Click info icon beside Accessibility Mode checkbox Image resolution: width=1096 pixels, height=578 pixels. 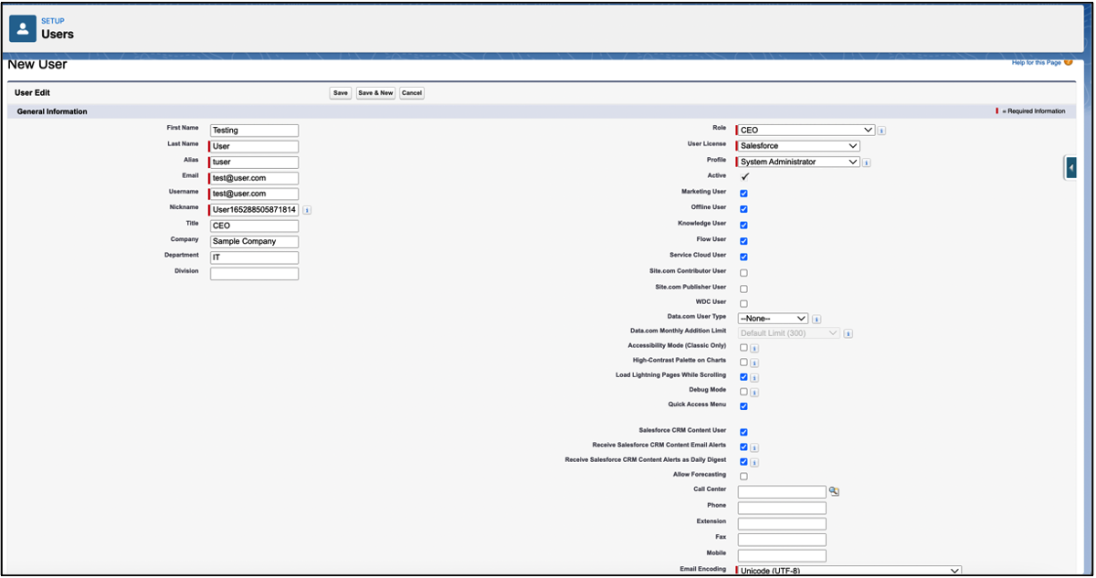[x=754, y=348]
